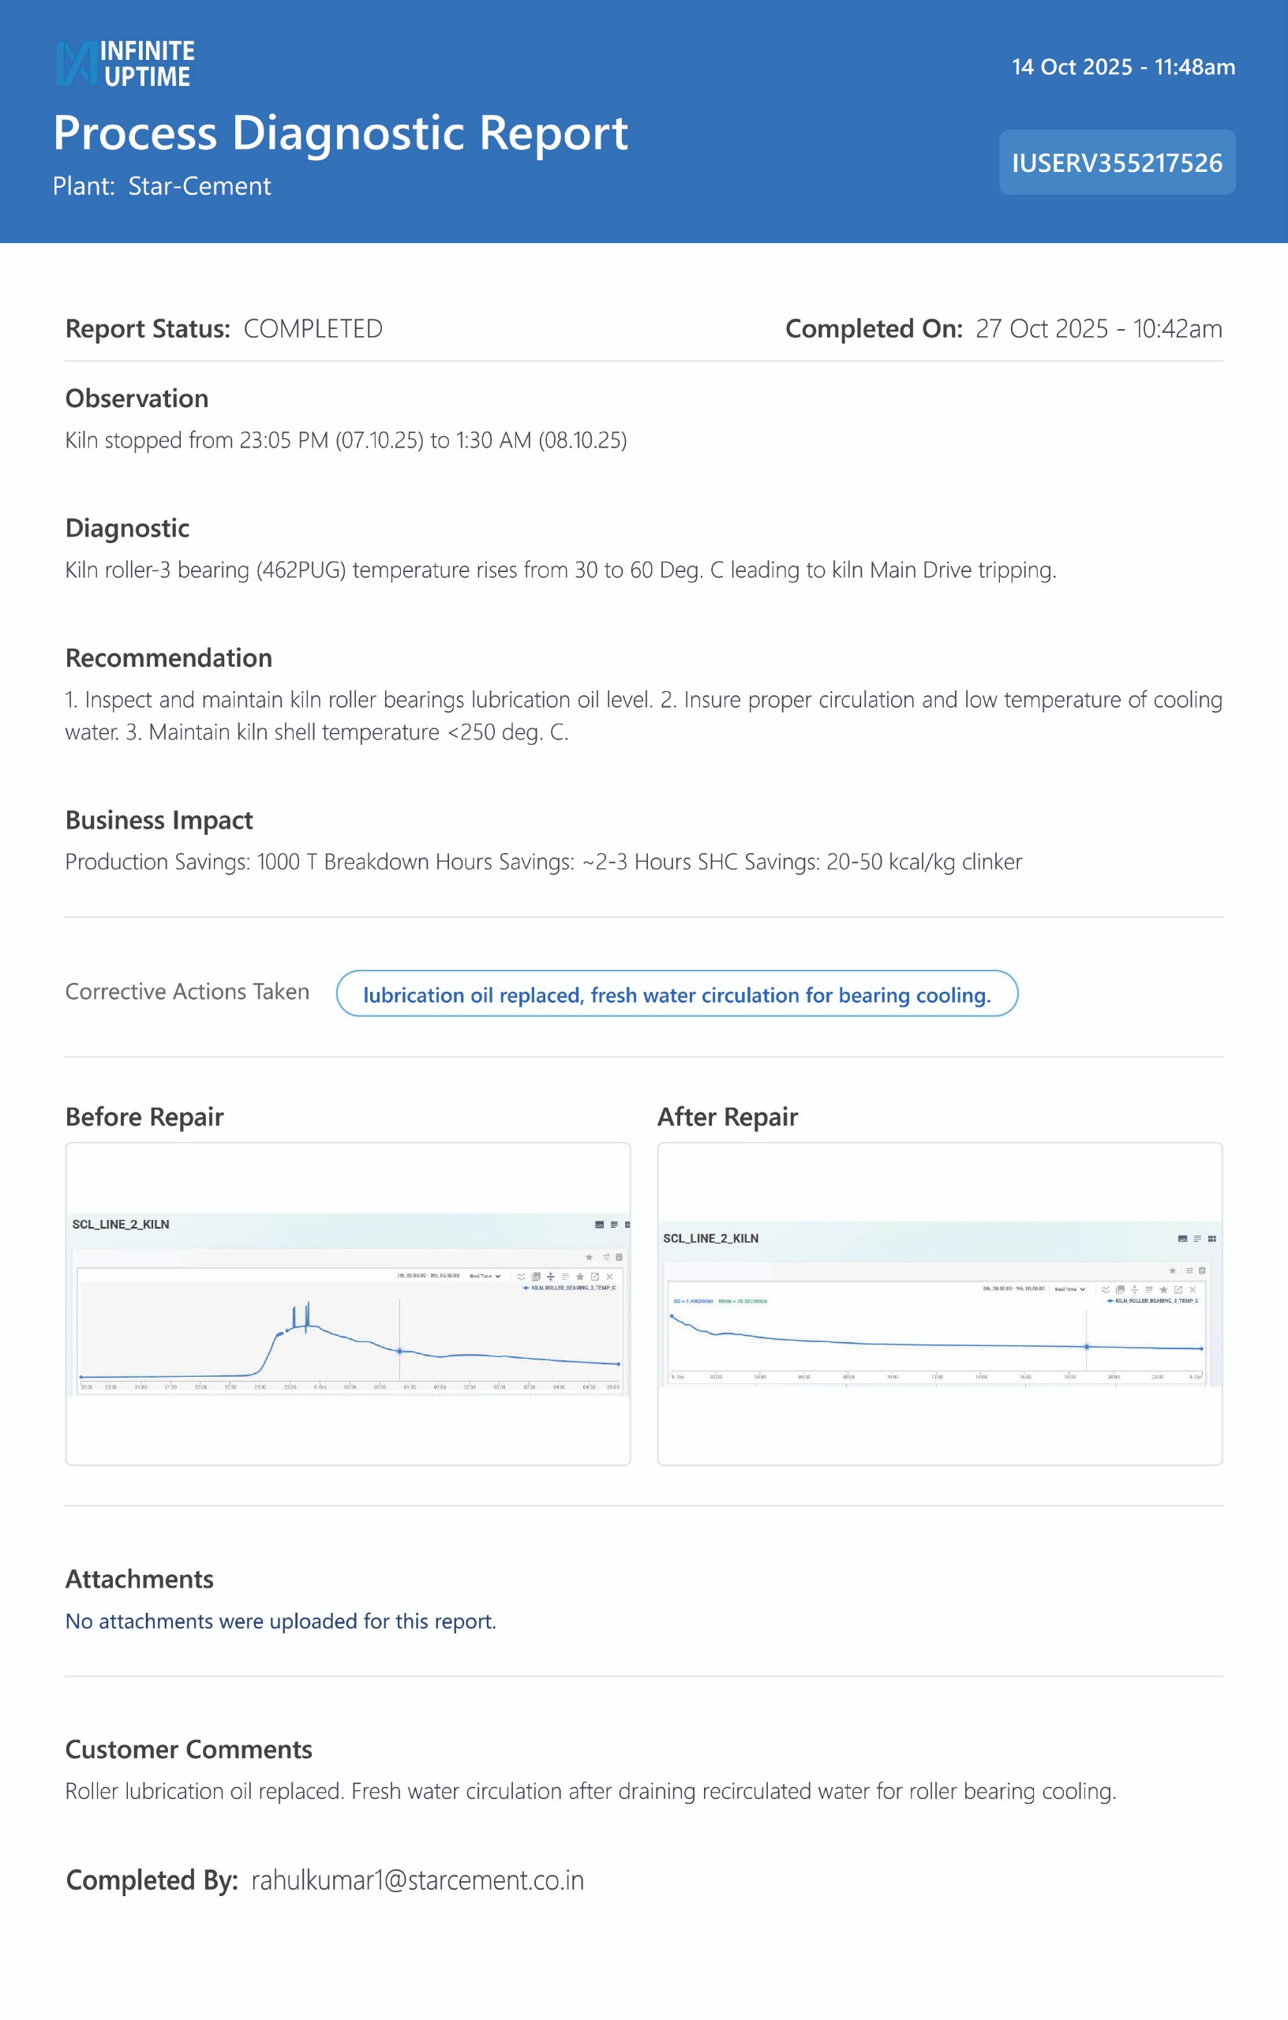This screenshot has width=1288, height=2020.
Task: Click favorite star icon in After Repair chart toolbar
Action: [x=1163, y=1290]
